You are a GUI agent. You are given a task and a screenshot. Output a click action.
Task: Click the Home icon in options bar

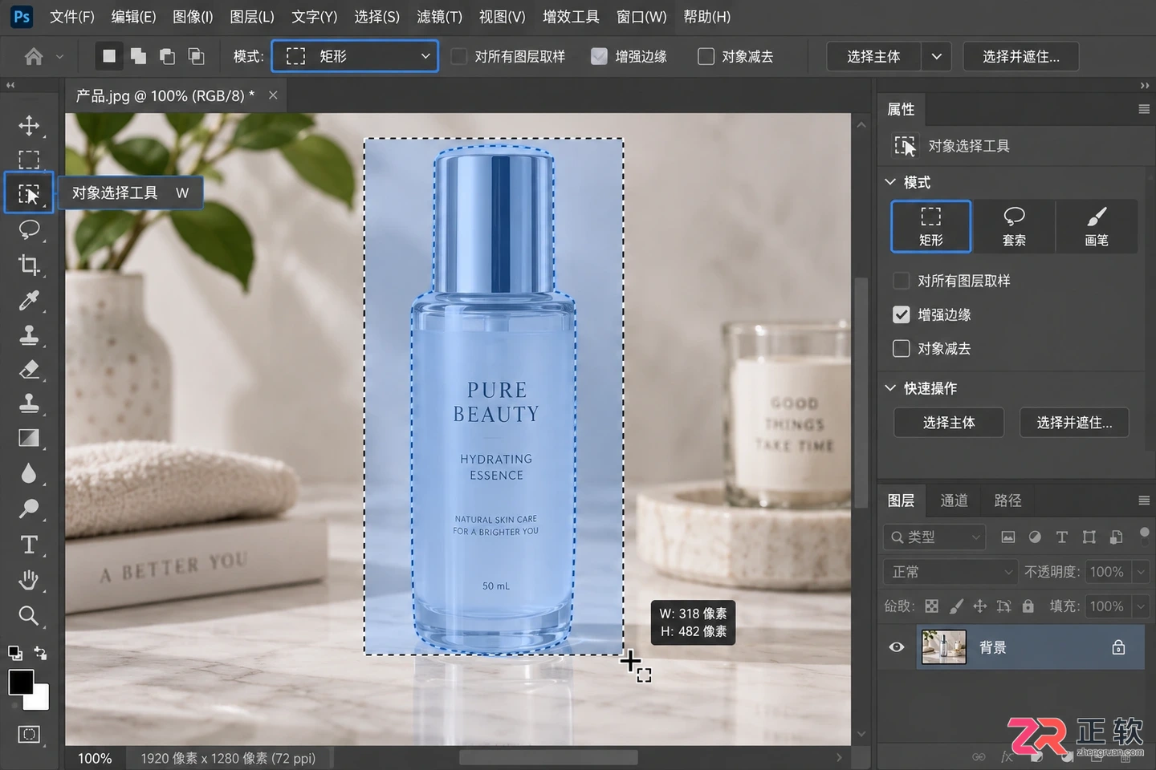tap(34, 56)
